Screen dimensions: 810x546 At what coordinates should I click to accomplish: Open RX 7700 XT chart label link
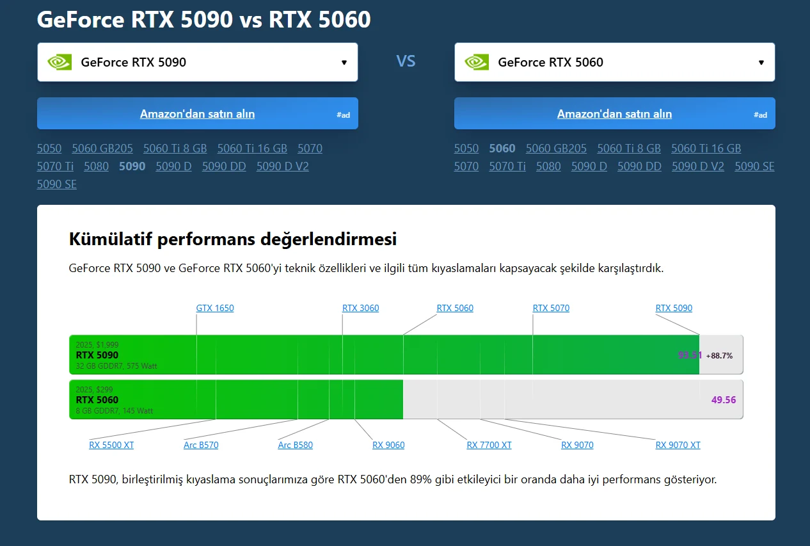click(489, 446)
